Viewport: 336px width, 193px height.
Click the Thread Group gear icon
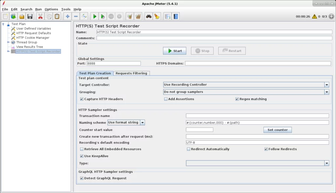click(13, 42)
